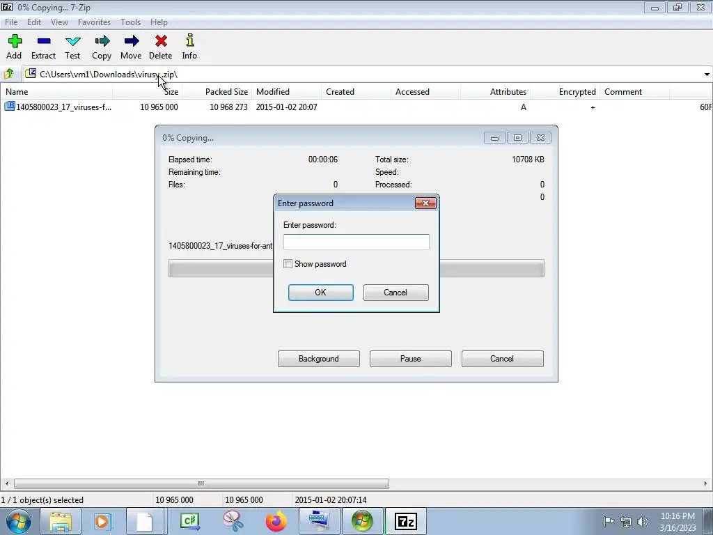Select the 1405800023_17_viruses-f... file name

point(63,107)
